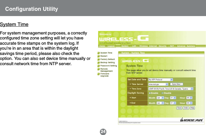The height and width of the screenshot is (135, 206).
Task: Open the Firmware Upgrade sidebar link
Action: pyautogui.click(x=105, y=75)
